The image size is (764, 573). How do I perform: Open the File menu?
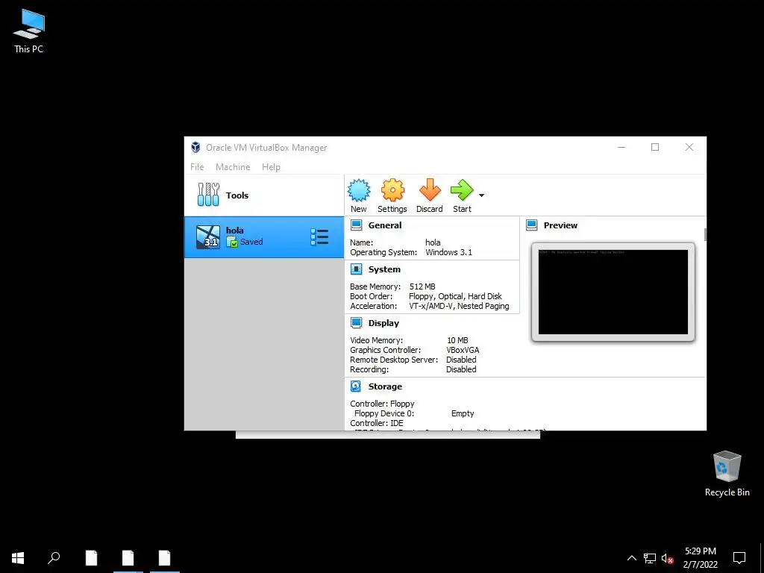pyautogui.click(x=197, y=166)
